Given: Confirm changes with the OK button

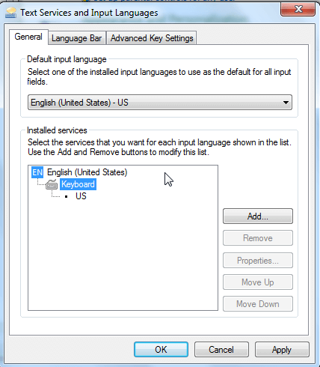Looking at the screenshot, I should coord(161,350).
